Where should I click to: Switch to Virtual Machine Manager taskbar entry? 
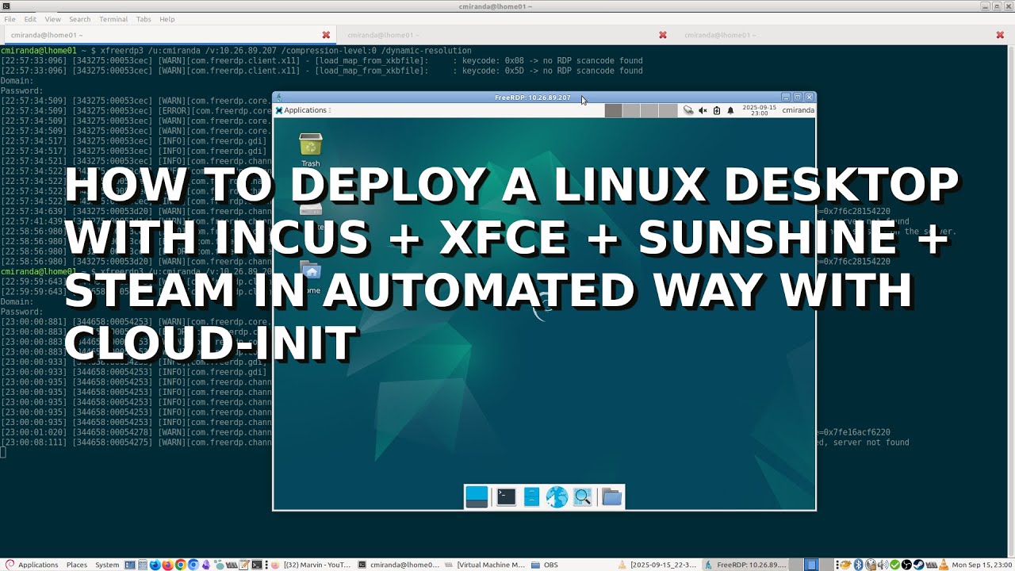click(484, 565)
